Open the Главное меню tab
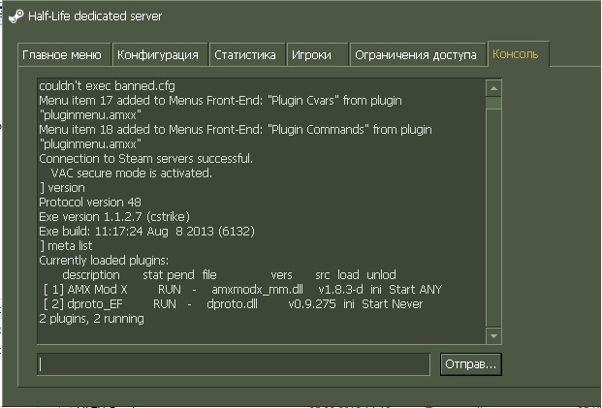602x408 pixels. pos(64,55)
